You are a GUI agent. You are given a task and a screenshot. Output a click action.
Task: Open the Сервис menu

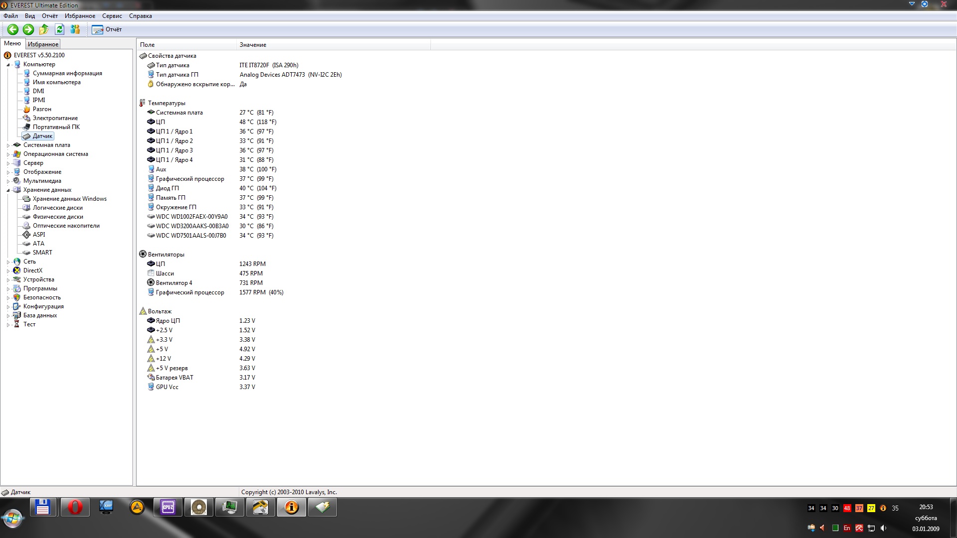112,16
